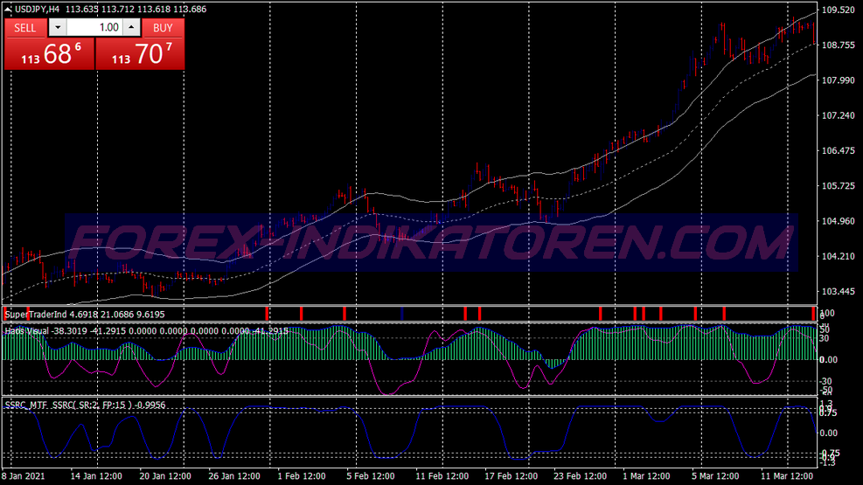Click the 1 Feb 12:00 time label
863x485 pixels.
[x=302, y=476]
